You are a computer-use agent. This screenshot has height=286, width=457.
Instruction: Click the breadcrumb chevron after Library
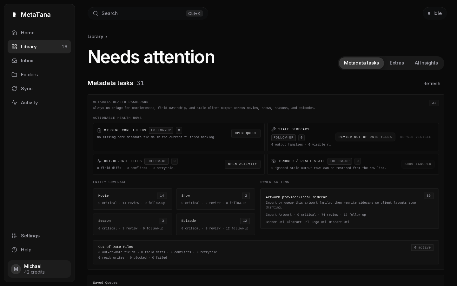point(106,37)
